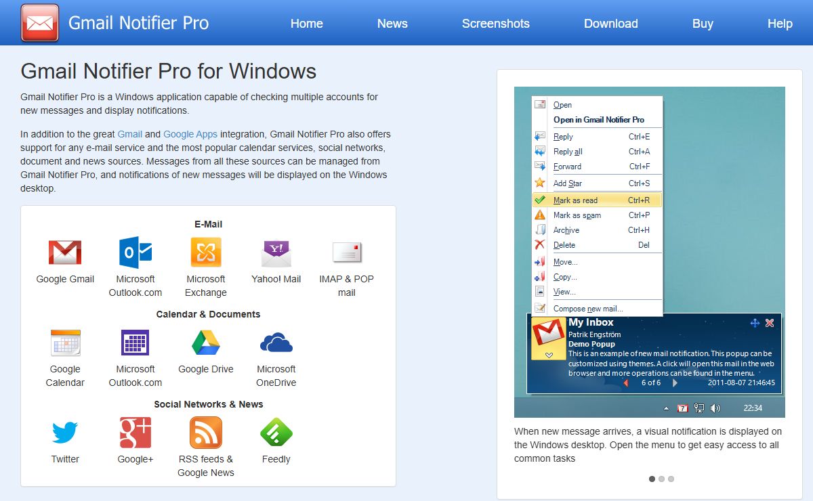The image size is (813, 501).
Task: Click the Gmail icon in My Inbox popup
Action: [x=548, y=333]
